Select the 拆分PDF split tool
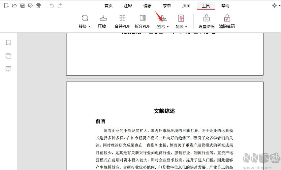This screenshot has height=170, width=281. tap(142, 21)
